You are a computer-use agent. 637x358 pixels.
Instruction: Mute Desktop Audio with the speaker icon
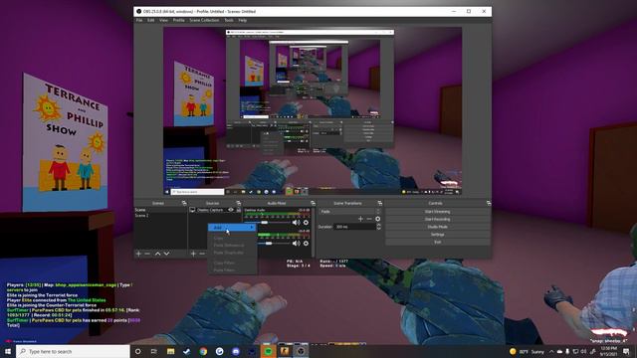pyautogui.click(x=297, y=223)
